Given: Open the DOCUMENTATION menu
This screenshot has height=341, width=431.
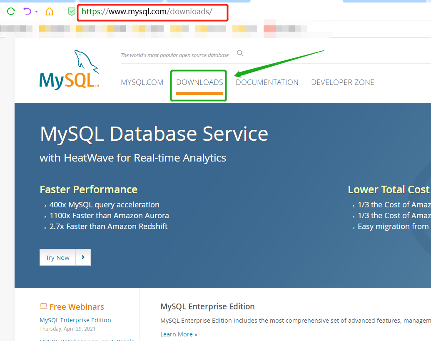Looking at the screenshot, I should pos(267,82).
